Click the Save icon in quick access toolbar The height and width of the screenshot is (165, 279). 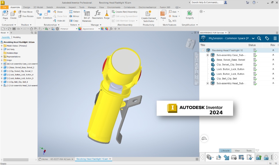point(14,29)
